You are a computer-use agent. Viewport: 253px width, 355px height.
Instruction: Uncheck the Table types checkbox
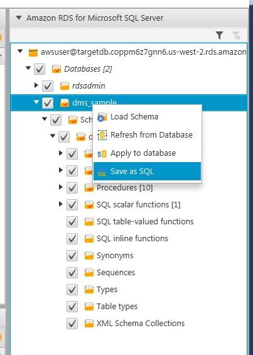click(72, 307)
